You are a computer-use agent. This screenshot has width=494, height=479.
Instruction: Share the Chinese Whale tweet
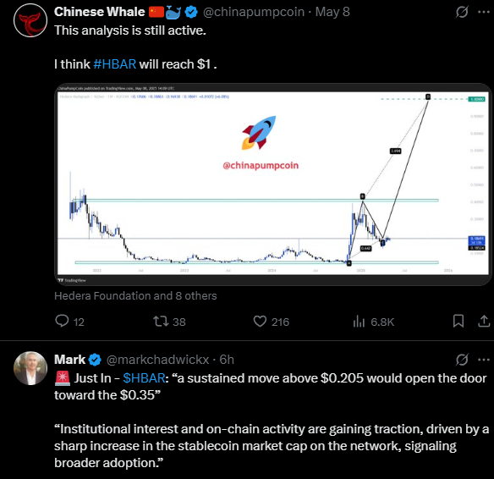(484, 321)
